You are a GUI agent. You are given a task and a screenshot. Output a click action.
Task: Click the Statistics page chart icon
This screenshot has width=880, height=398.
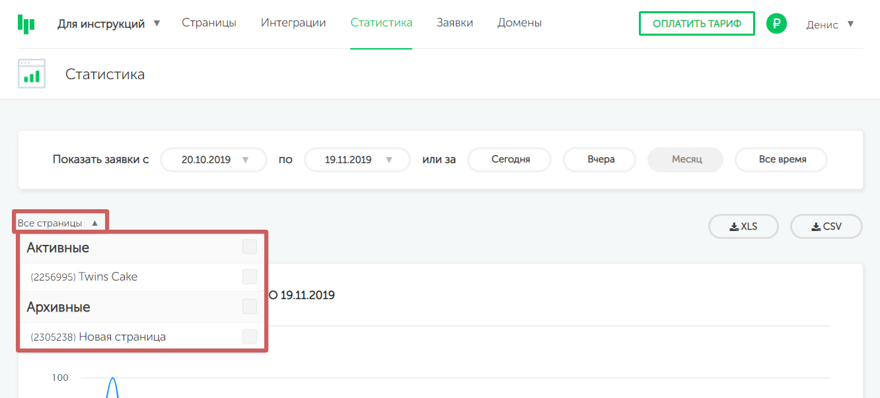click(x=31, y=74)
